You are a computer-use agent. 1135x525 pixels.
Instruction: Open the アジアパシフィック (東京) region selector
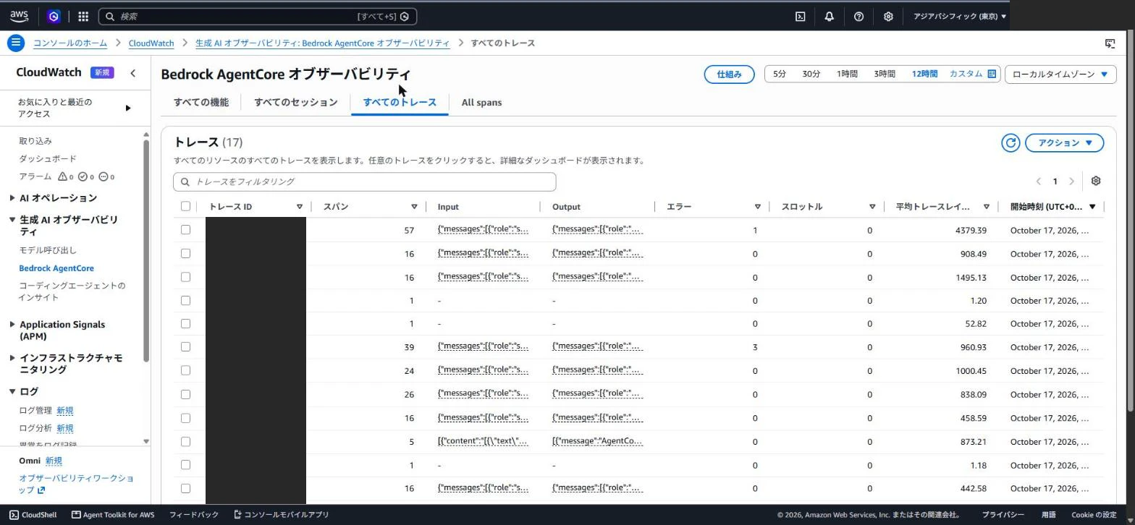pos(959,16)
